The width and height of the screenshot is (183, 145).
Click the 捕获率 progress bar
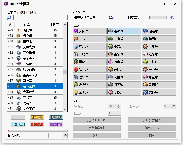point(157,17)
